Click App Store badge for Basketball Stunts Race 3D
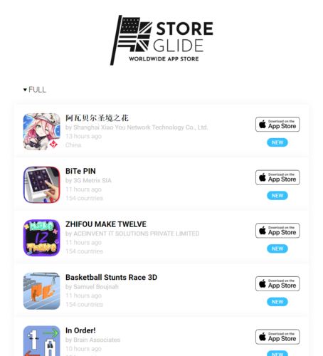The height and width of the screenshot is (356, 323). 277,284
